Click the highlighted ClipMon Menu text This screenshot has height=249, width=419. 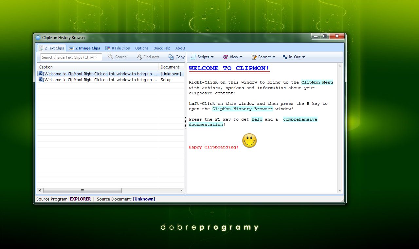[x=317, y=82]
